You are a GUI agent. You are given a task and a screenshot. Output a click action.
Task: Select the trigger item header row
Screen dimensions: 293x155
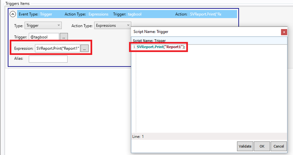[127, 14]
